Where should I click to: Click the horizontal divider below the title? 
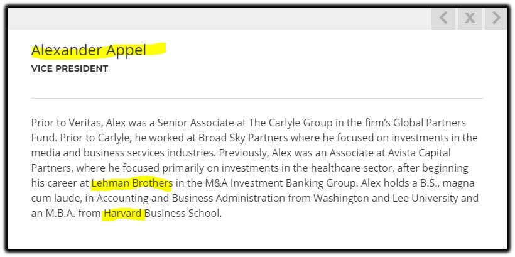click(257, 98)
